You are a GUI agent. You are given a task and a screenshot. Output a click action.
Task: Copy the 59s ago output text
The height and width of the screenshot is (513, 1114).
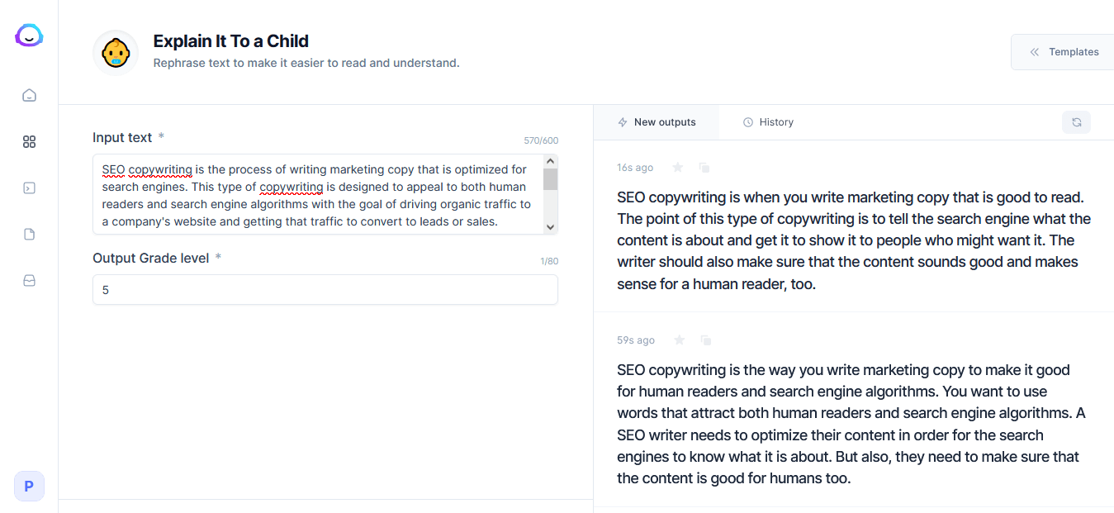point(705,340)
